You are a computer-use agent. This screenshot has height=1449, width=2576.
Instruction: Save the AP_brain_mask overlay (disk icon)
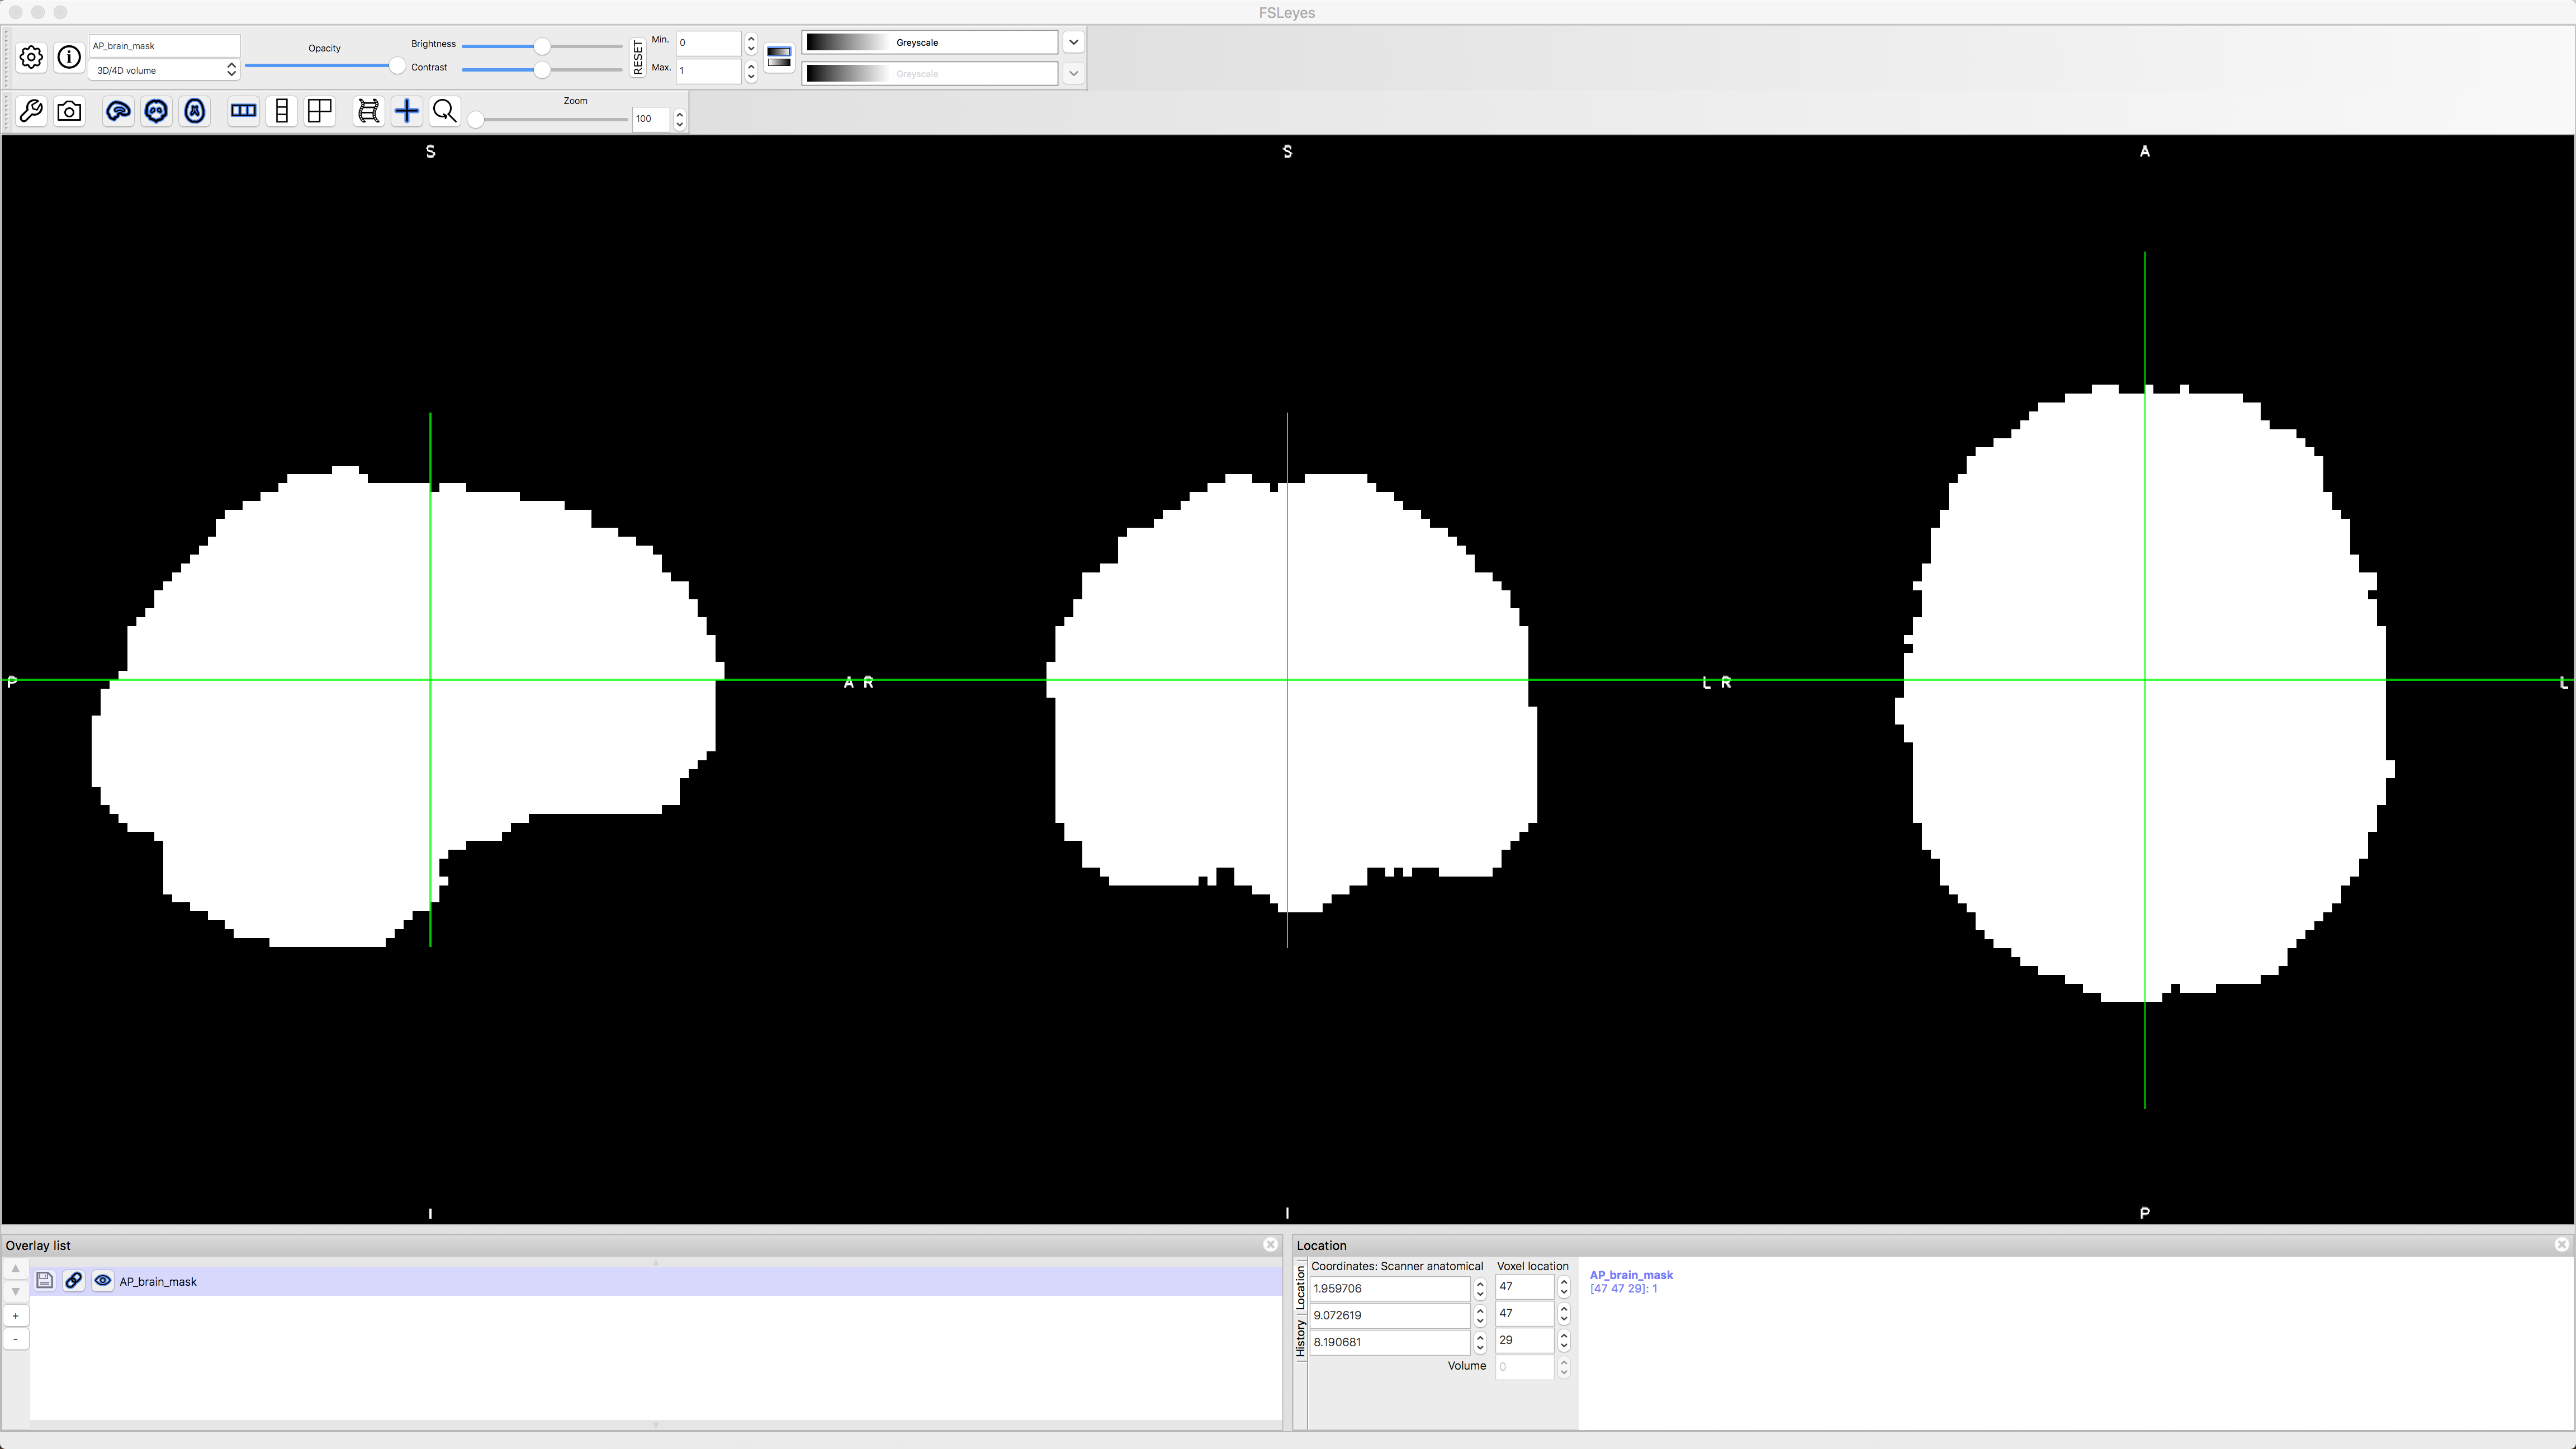pos(44,1281)
